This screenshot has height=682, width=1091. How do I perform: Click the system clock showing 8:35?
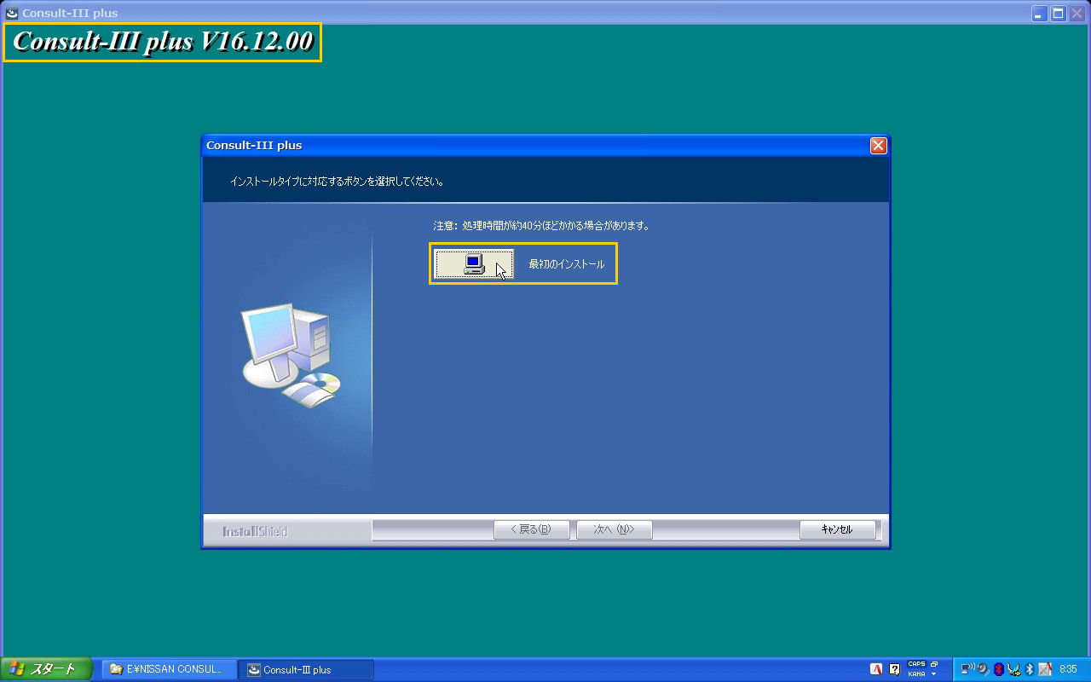[1068, 669]
